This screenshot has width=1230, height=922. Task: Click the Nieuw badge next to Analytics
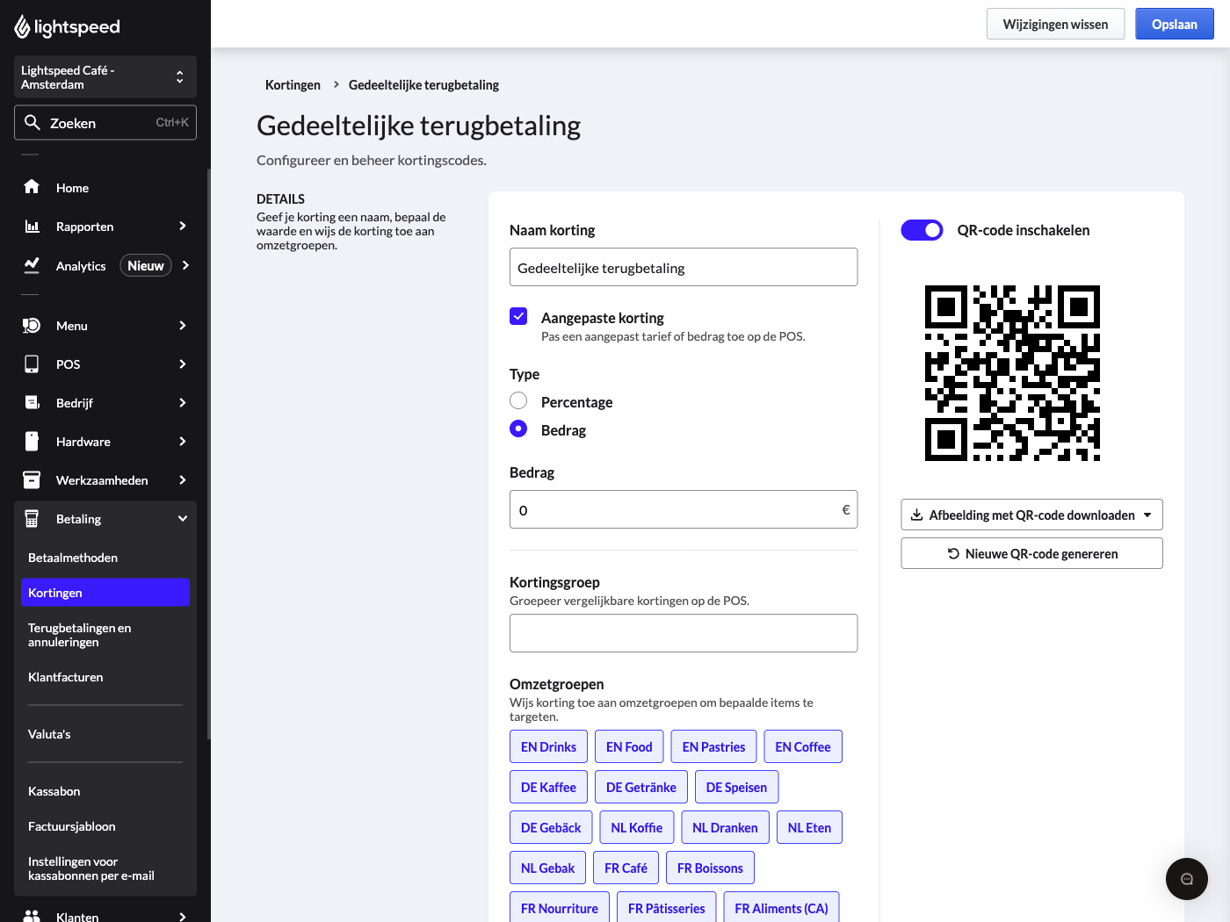146,265
